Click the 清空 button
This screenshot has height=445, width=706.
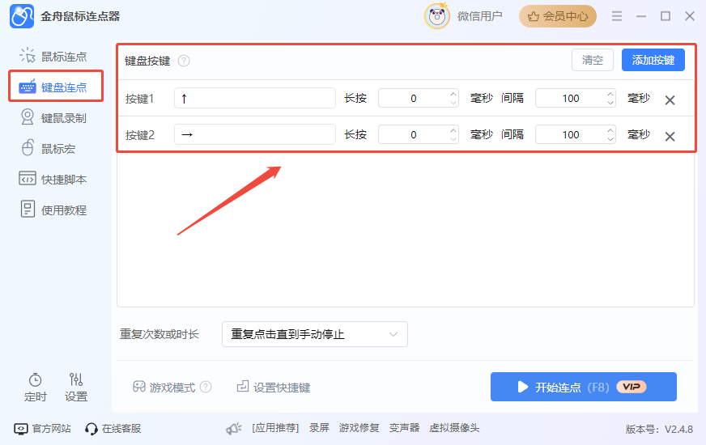(x=592, y=60)
